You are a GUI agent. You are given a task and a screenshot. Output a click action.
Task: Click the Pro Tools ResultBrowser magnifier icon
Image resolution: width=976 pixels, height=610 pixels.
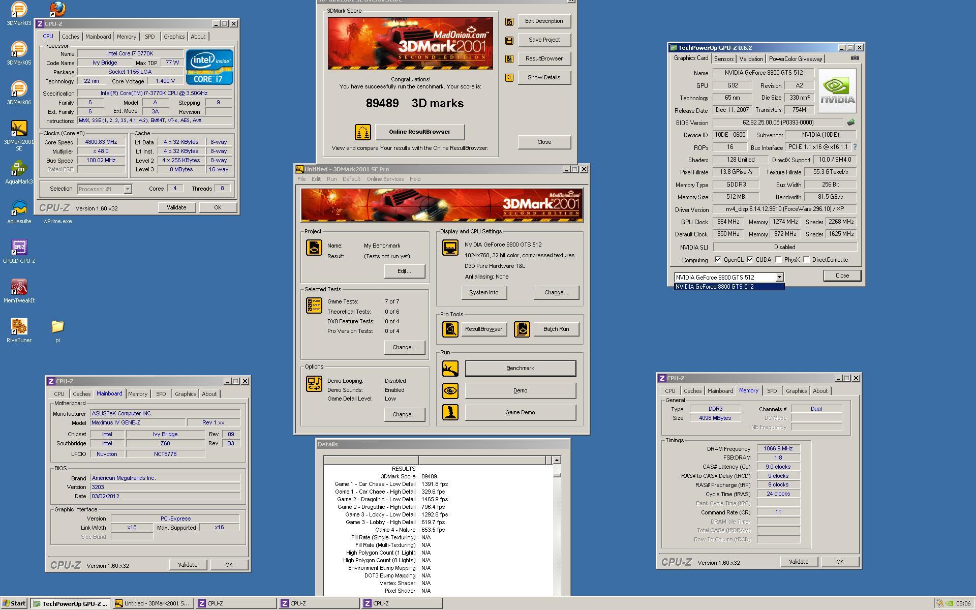pos(450,329)
